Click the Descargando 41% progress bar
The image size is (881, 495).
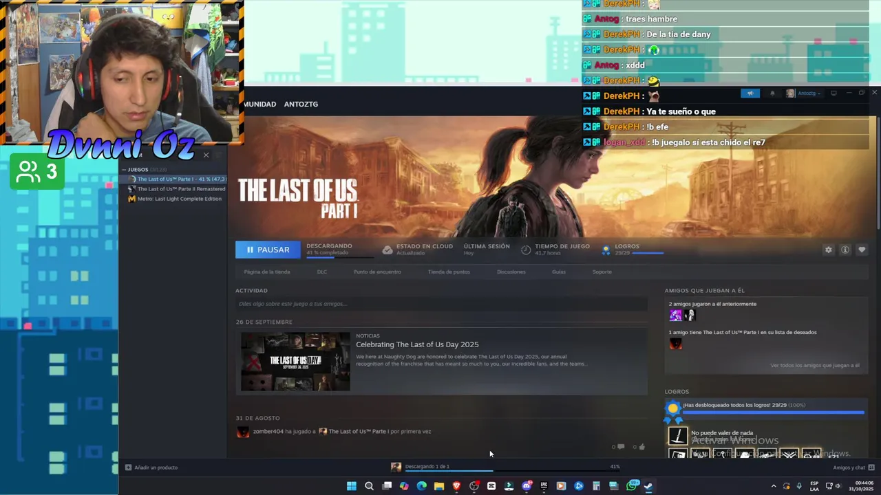tap(339, 258)
